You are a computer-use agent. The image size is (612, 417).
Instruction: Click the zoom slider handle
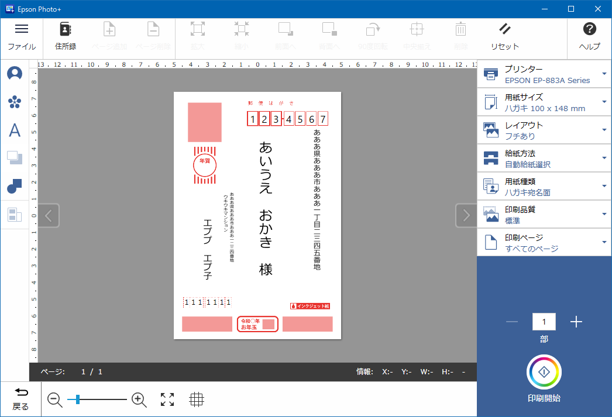tap(77, 399)
